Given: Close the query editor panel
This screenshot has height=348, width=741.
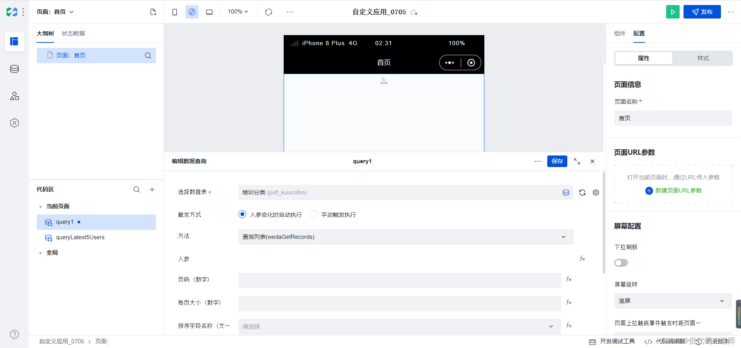Looking at the screenshot, I should tap(592, 161).
